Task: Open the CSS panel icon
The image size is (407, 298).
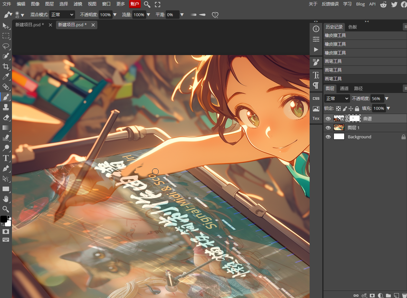Action: (x=316, y=98)
